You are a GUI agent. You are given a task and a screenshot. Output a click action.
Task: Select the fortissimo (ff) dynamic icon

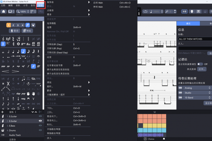click(33, 66)
